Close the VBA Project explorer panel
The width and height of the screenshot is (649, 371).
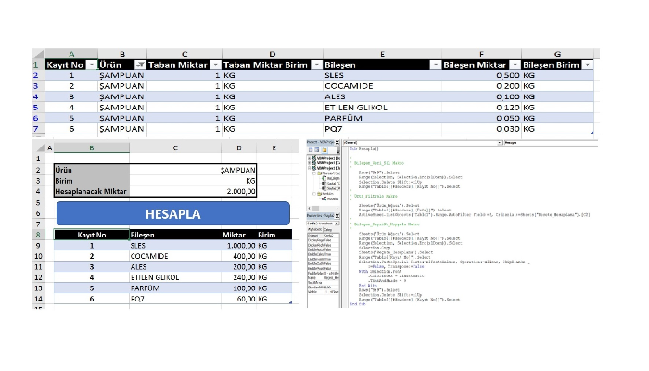(337, 143)
